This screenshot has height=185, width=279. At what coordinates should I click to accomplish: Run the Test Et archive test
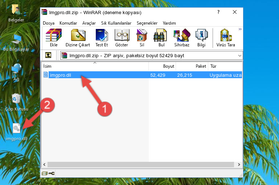coord(102,38)
